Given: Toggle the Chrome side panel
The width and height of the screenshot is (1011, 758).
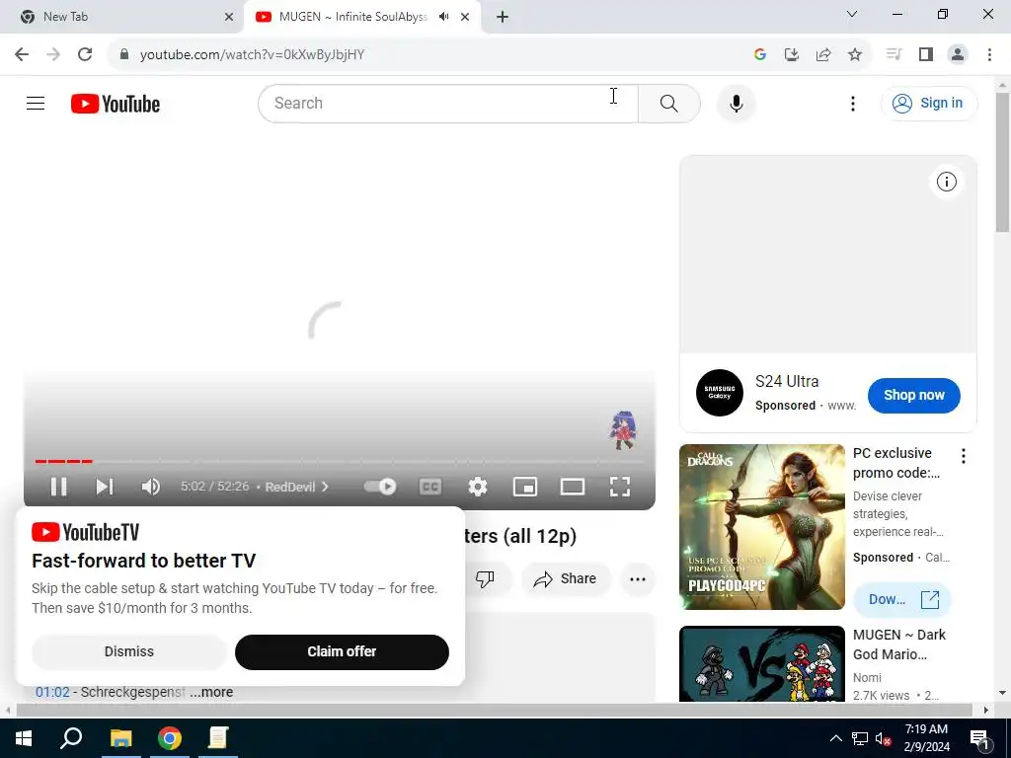Looking at the screenshot, I should coord(926,54).
